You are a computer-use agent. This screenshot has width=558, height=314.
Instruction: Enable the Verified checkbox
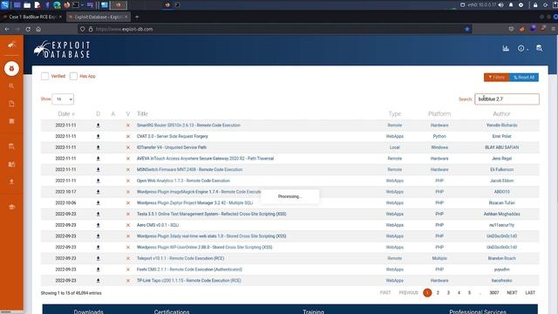44,76
